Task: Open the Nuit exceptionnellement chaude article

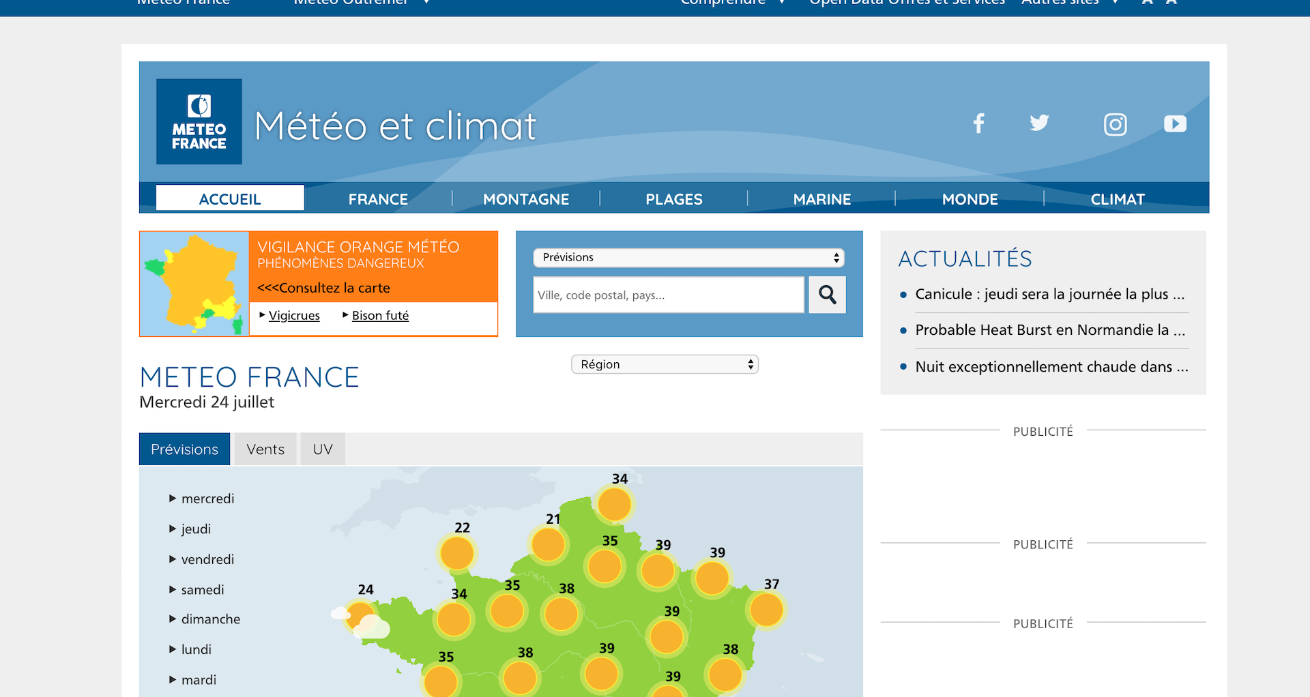Action: point(1051,367)
